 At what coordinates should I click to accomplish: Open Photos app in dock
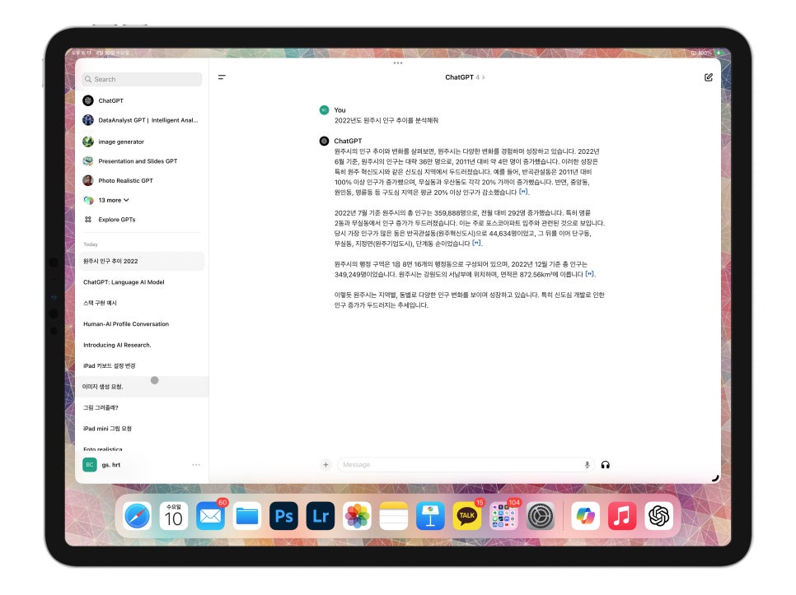[x=358, y=516]
